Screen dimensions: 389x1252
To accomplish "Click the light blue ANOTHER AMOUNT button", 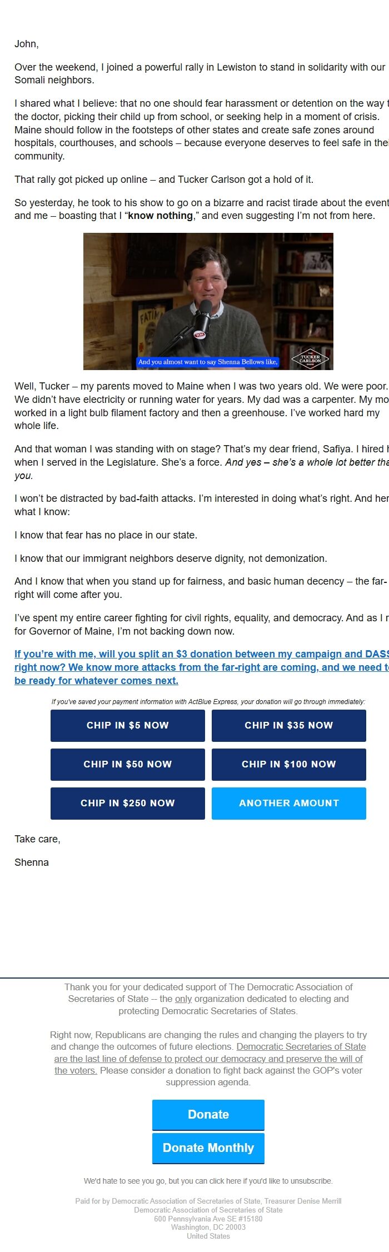I will pos(288,803).
